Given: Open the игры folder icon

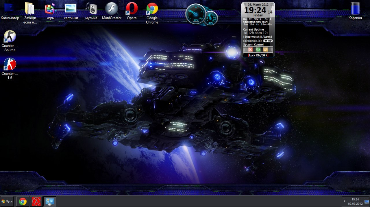Looking at the screenshot, I should (x=50, y=9).
